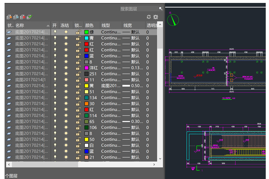
Task: Toggle the light bulb on the 绿 layer
Action: click(55, 32)
